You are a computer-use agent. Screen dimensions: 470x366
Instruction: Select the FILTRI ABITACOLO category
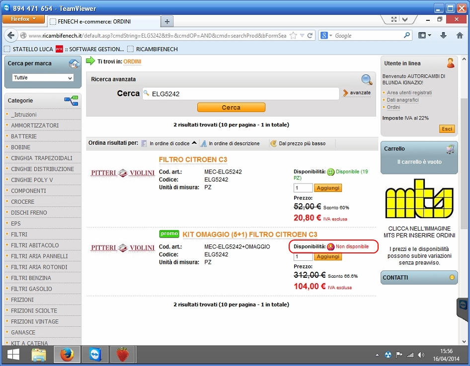(x=35, y=245)
